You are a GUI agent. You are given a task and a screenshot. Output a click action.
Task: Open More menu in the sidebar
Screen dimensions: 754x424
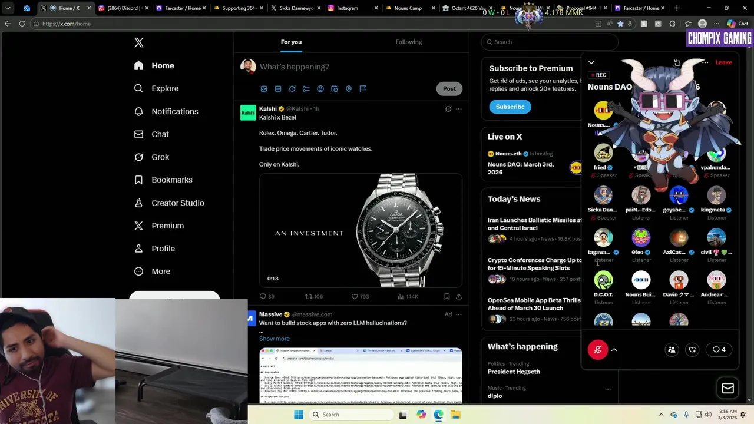click(x=152, y=271)
